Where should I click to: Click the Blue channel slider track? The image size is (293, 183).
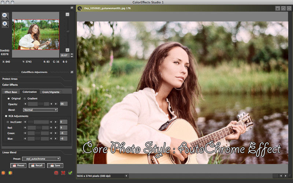tap(38, 139)
